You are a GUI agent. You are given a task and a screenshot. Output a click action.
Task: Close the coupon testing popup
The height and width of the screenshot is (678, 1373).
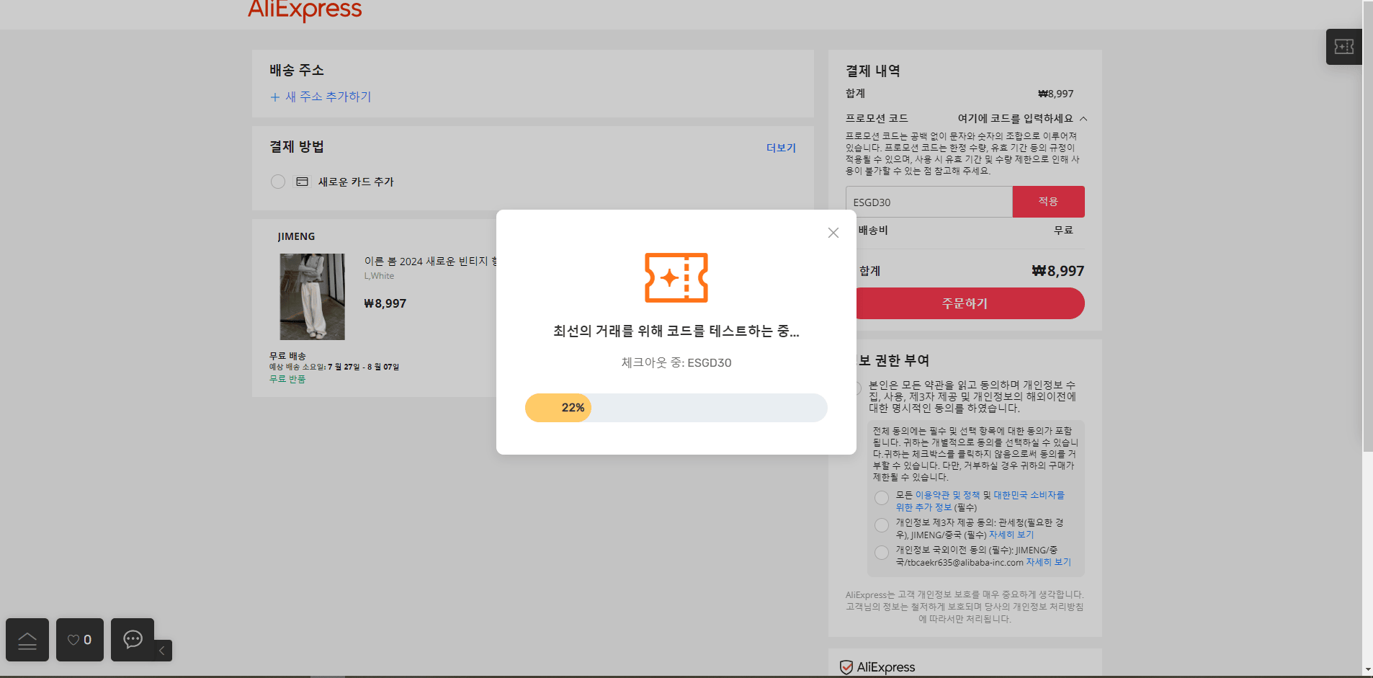click(x=833, y=233)
